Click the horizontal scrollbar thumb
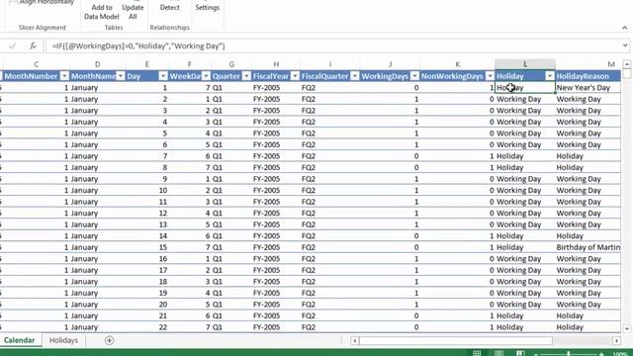 pos(456,340)
